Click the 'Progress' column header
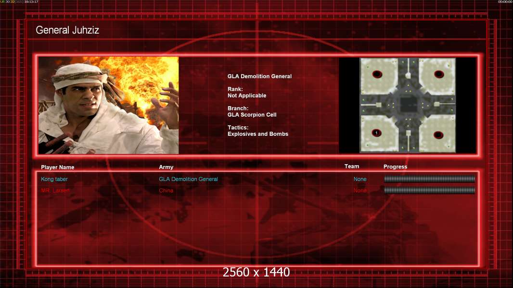This screenshot has width=513, height=288. point(395,167)
